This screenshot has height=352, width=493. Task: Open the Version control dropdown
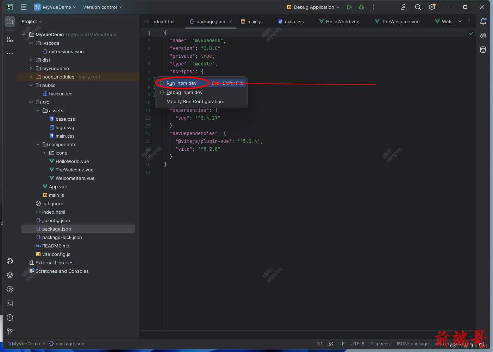[x=102, y=7]
